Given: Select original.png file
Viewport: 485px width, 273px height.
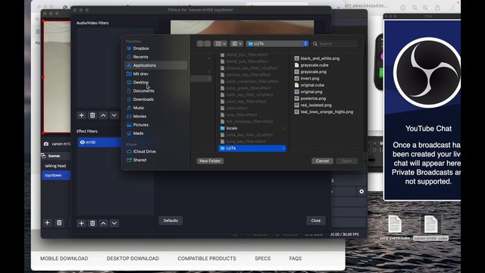Looking at the screenshot, I should (x=311, y=92).
